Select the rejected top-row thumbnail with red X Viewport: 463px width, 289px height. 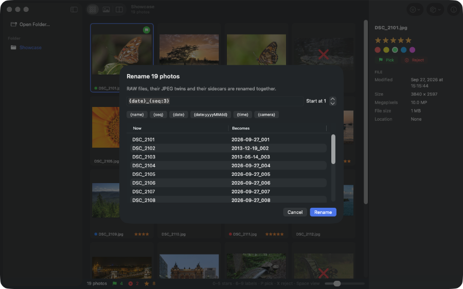pyautogui.click(x=324, y=53)
